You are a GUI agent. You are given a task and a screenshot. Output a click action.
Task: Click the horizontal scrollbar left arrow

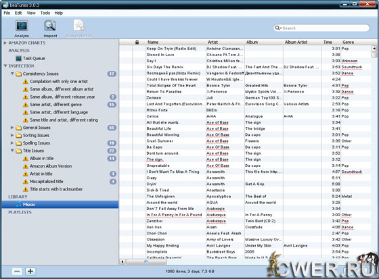[122, 262]
